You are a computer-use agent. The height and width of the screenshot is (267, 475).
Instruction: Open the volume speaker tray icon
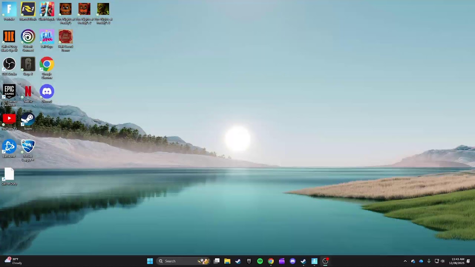click(x=443, y=261)
